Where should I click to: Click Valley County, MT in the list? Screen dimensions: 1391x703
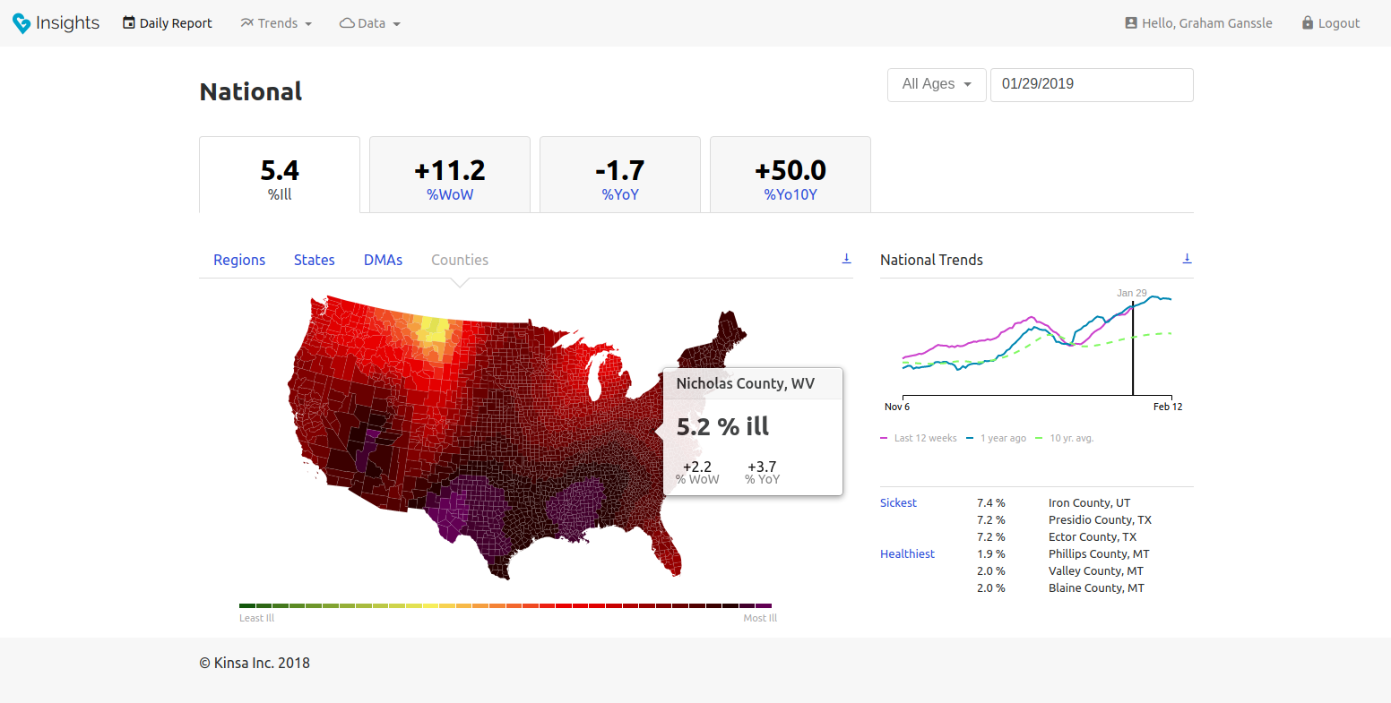pyautogui.click(x=1096, y=571)
